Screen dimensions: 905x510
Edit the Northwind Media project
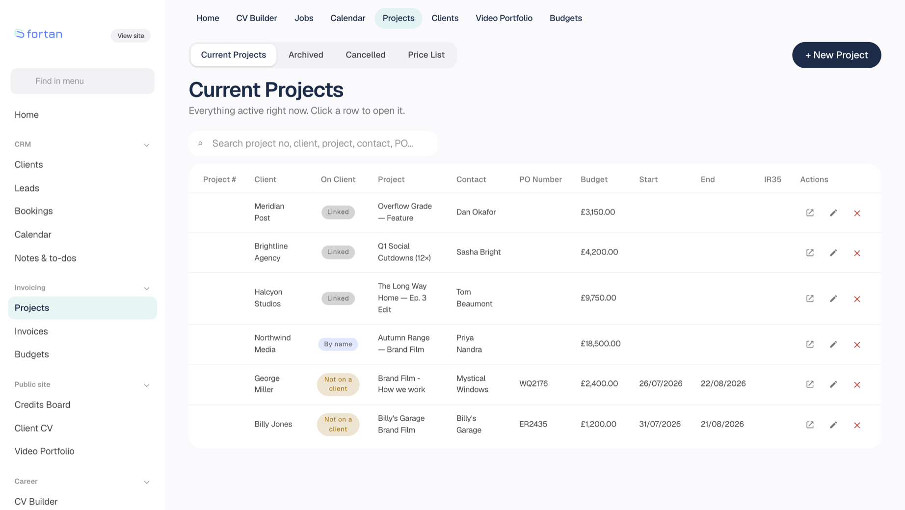pyautogui.click(x=833, y=344)
